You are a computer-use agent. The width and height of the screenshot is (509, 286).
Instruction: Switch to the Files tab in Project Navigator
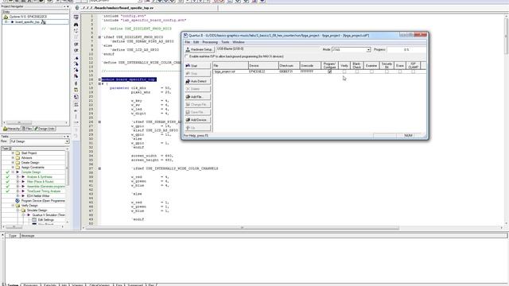coord(27,129)
